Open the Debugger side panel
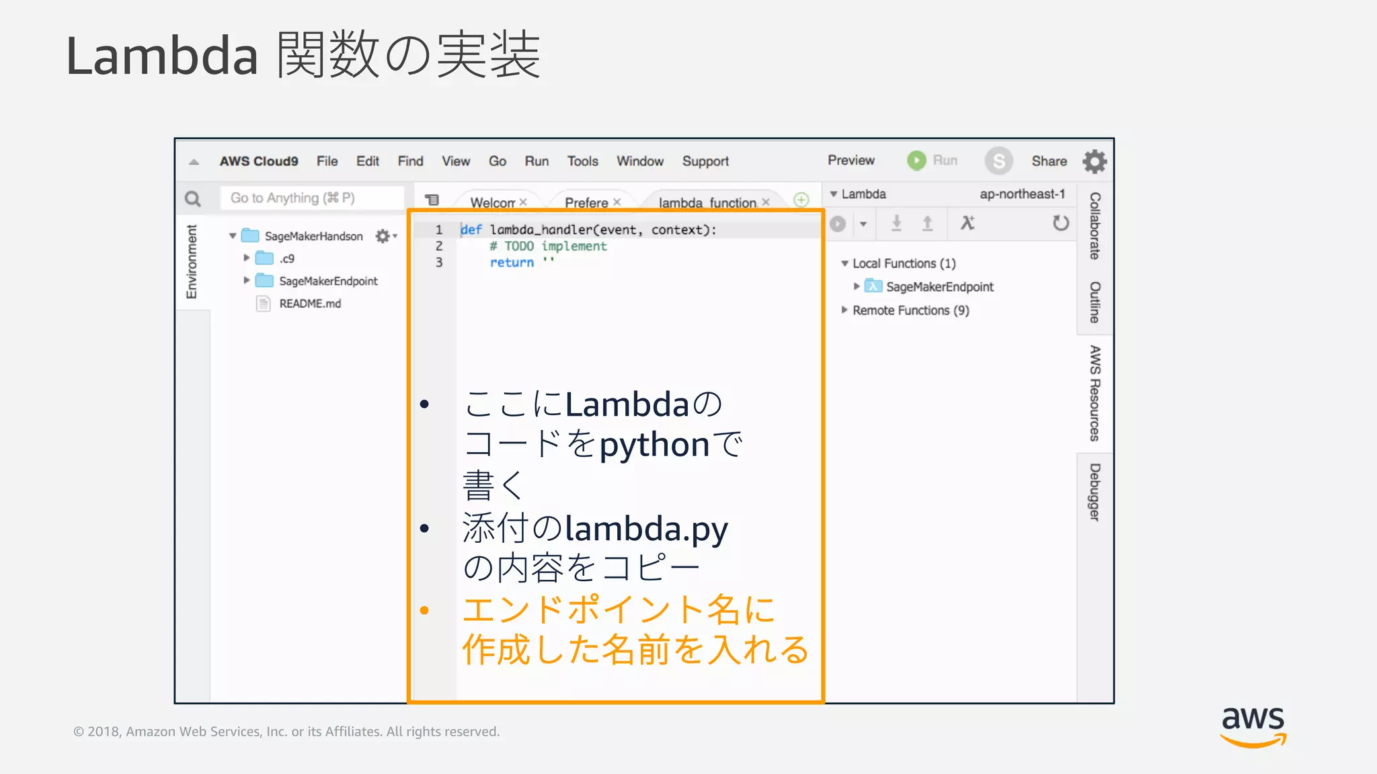Screen dimensions: 1377x774 tap(1095, 492)
